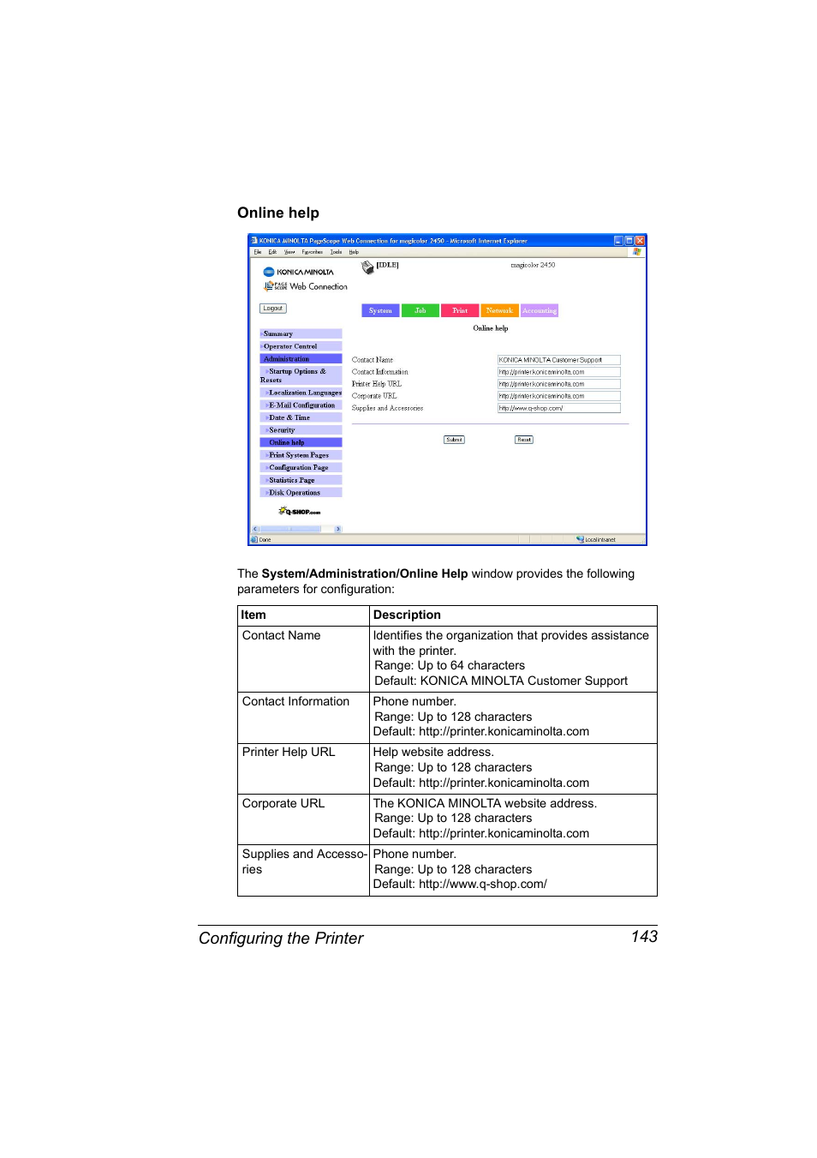Open E-Mail Configuration page
This screenshot has height=1158, width=817.
click(301, 405)
